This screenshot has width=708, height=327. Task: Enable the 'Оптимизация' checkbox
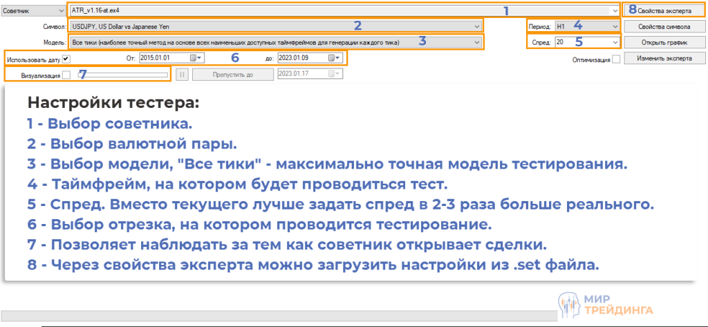coord(616,60)
